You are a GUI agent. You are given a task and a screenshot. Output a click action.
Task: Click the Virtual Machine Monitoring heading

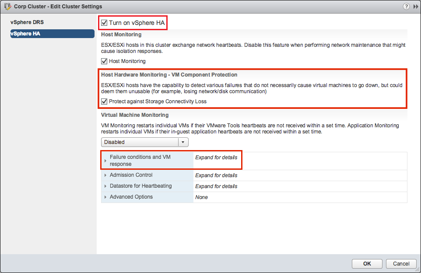(x=135, y=115)
